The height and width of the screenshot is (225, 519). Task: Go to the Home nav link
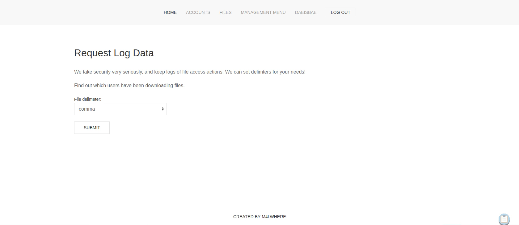tap(170, 12)
